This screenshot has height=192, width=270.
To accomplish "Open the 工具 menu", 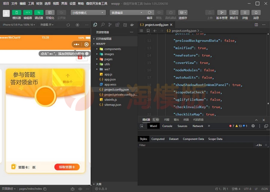I will click(31, 3).
